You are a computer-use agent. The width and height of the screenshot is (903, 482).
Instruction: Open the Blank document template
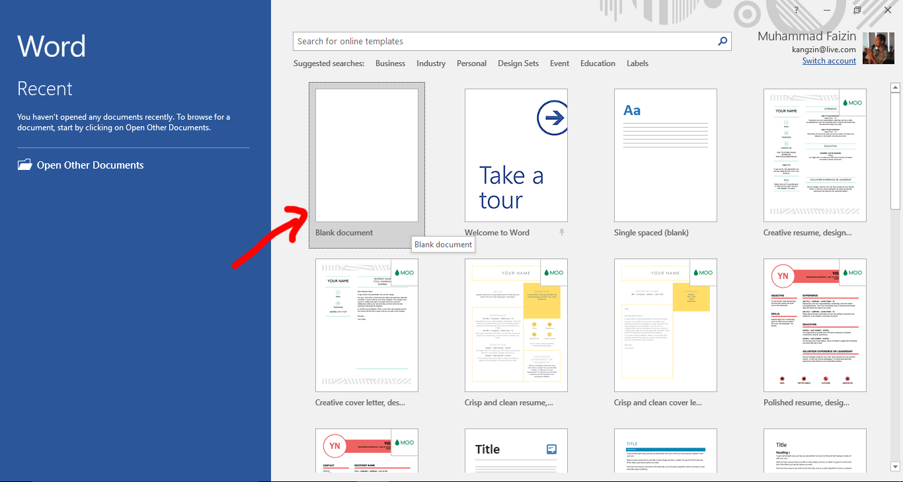click(x=366, y=155)
